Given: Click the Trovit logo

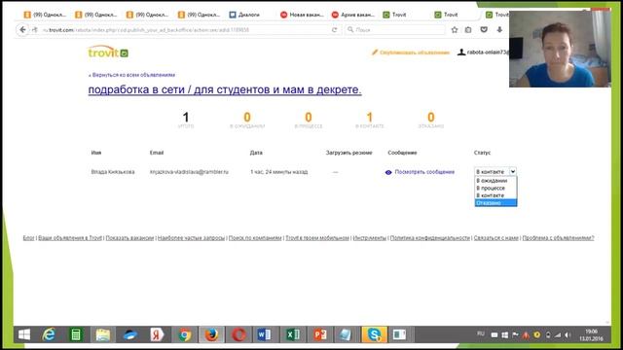Looking at the screenshot, I should pos(108,52).
